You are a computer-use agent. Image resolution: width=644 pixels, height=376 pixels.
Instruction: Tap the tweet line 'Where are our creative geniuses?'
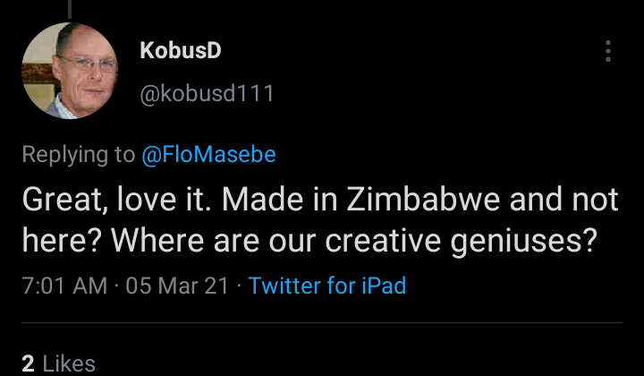tap(354, 241)
